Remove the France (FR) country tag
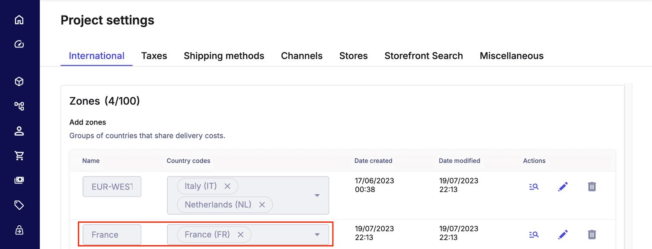Viewport: 652px width, 249px height. [240, 235]
